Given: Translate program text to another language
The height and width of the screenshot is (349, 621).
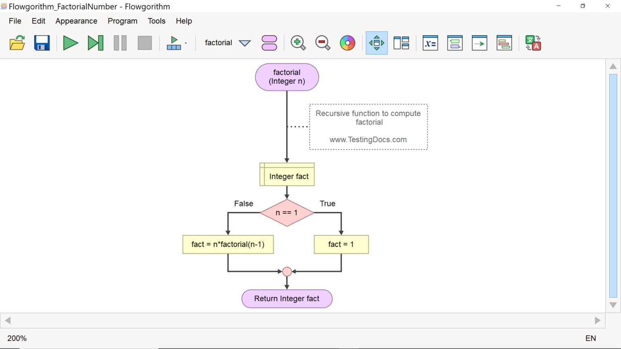Looking at the screenshot, I should click(533, 42).
